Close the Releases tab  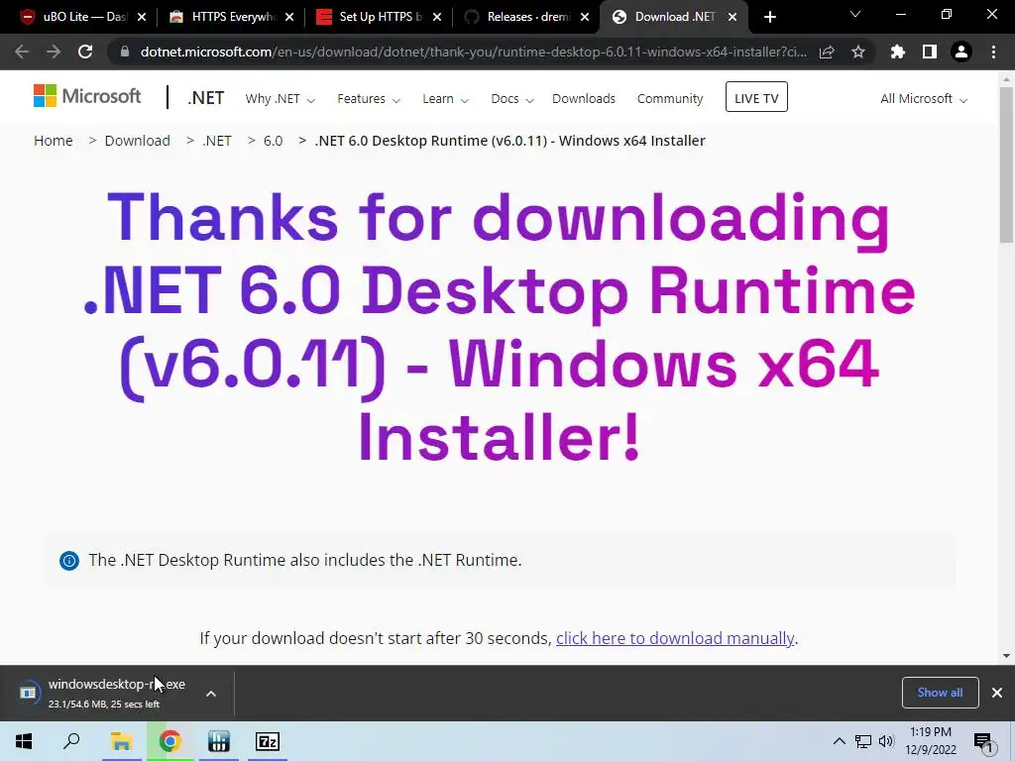click(585, 18)
